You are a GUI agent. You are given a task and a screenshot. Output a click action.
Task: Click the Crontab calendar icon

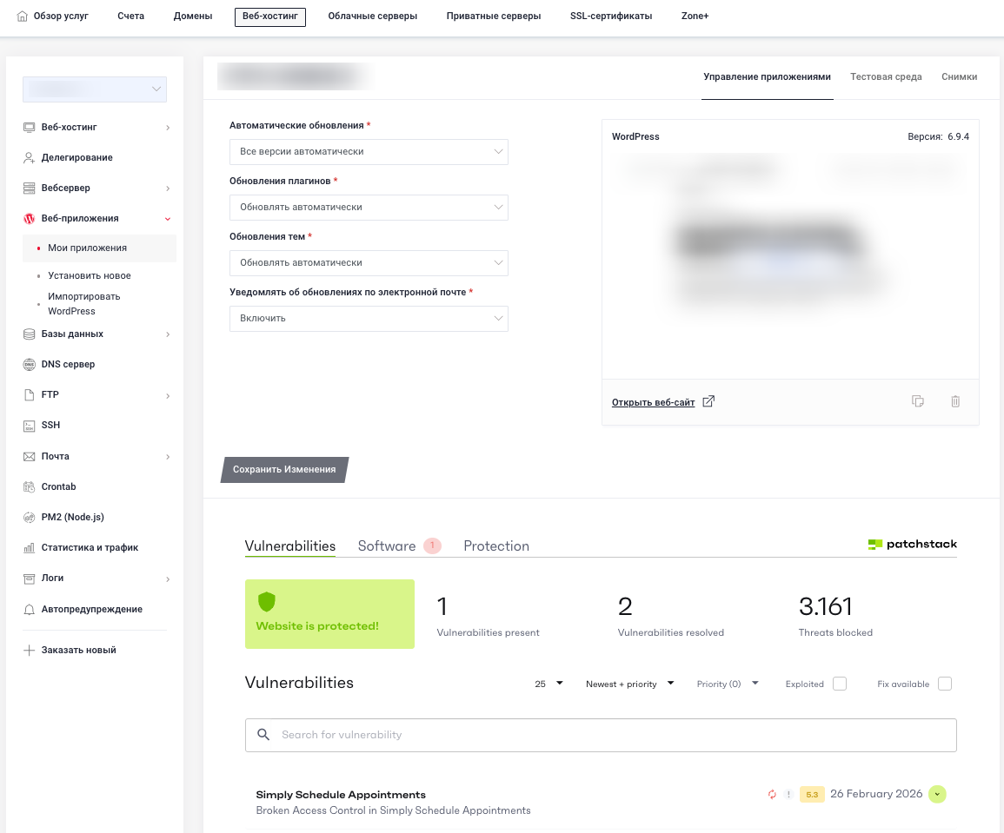(29, 487)
